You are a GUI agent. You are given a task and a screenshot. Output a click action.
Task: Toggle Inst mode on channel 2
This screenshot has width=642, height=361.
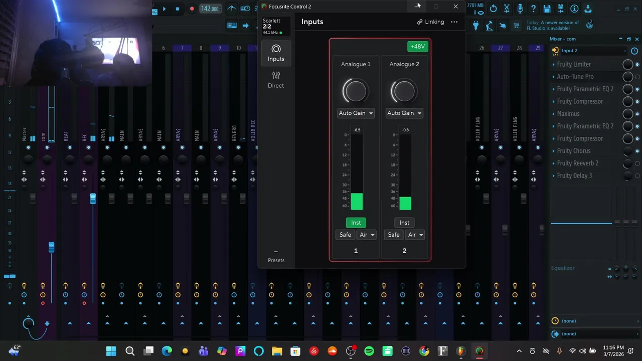[404, 223]
